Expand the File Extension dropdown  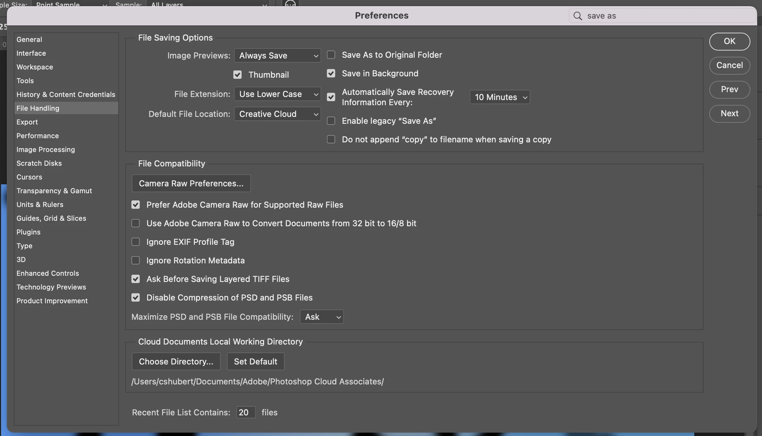277,94
